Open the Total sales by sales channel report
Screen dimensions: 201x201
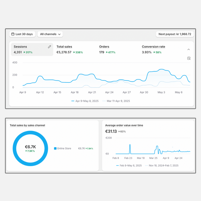[x=27, y=125]
